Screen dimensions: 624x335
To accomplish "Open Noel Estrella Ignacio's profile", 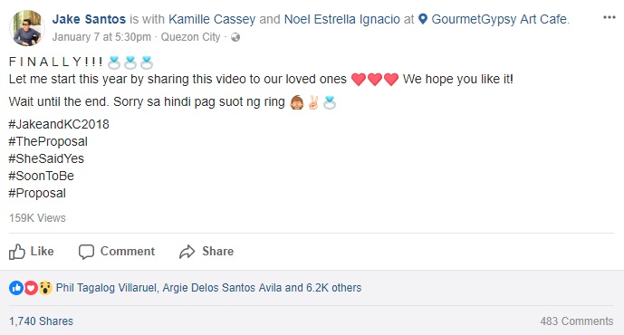I will tap(341, 19).
